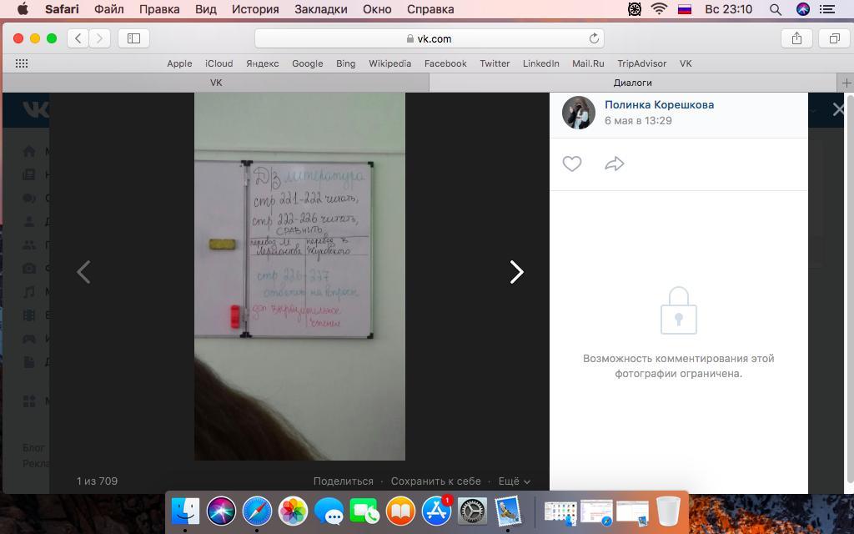Open App Store in the Dock
This screenshot has height=534, width=854.
(436, 511)
